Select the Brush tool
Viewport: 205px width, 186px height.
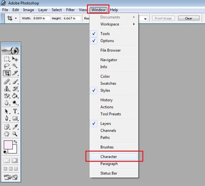point(15,82)
